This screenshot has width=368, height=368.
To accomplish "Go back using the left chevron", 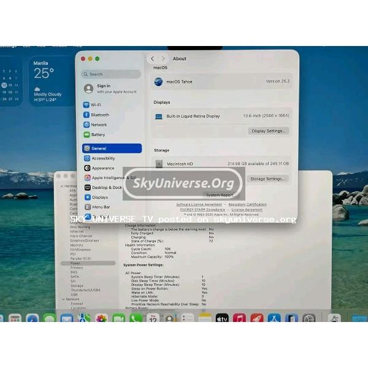I will [152, 59].
